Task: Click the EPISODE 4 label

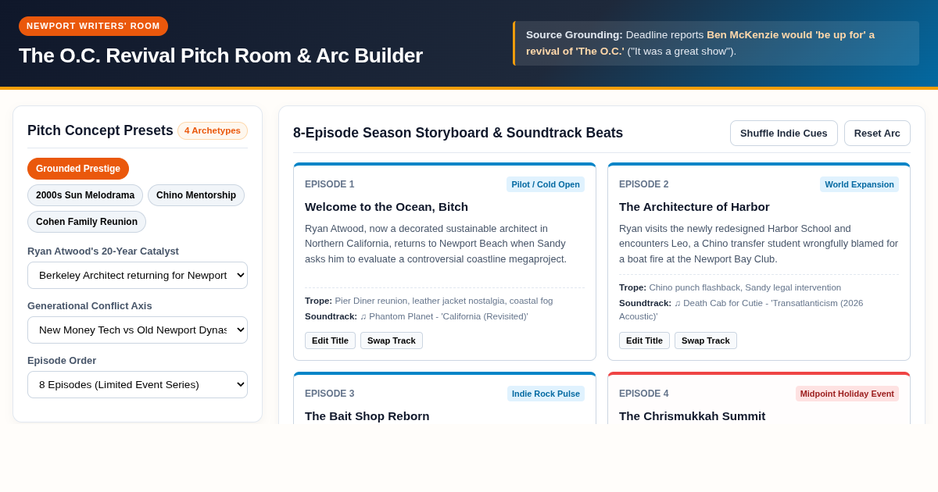Action: 643,394
